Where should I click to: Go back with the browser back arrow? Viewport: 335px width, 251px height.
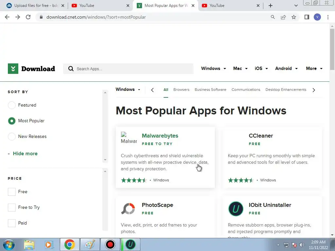pos(7,17)
